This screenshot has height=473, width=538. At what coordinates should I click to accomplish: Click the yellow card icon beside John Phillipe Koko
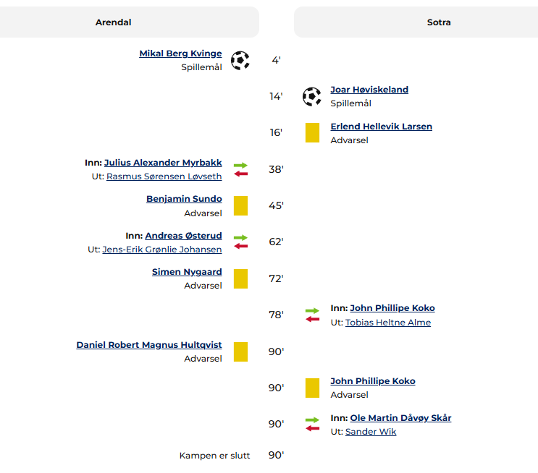(312, 388)
